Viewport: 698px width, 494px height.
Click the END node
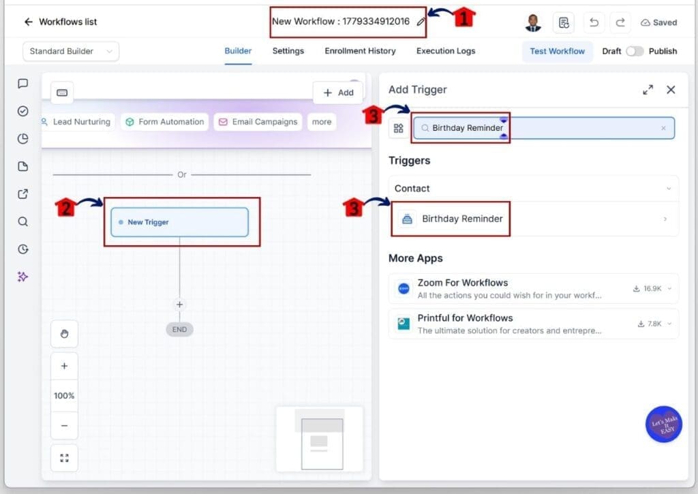tap(179, 329)
